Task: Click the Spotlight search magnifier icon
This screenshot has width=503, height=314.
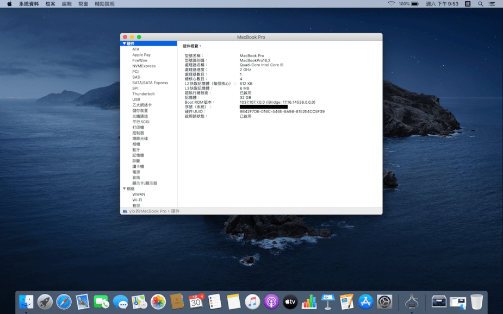Action: (480, 4)
